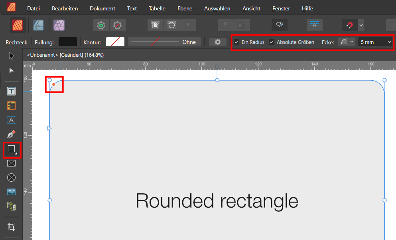Open the 5 mm corner radius dropdown
This screenshot has width=396, height=240.
pos(389,42)
